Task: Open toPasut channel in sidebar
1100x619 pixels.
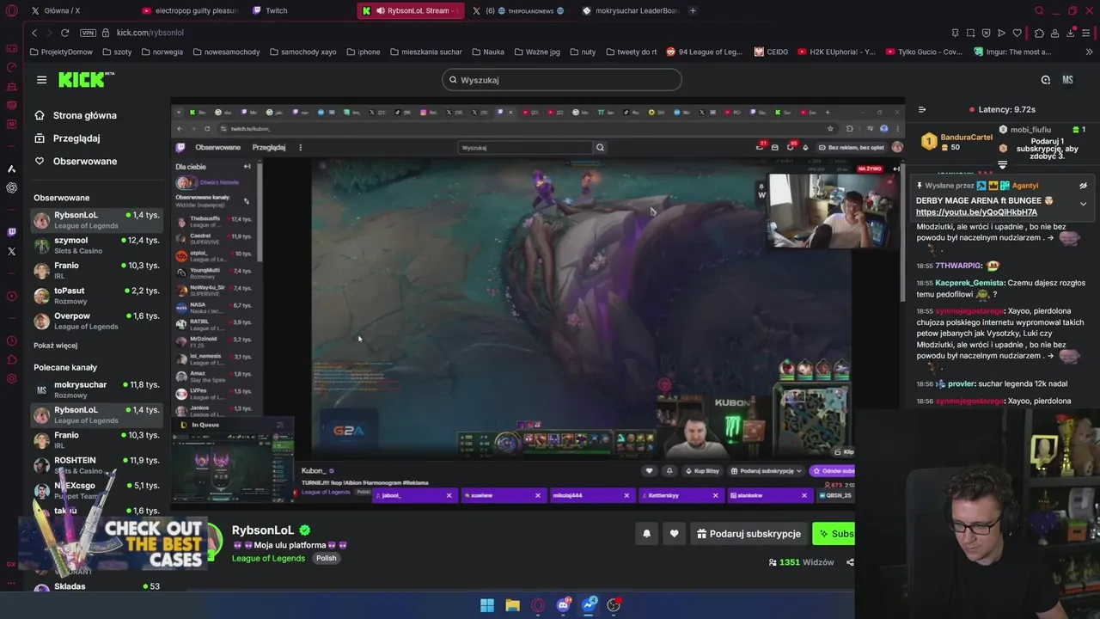Action: pyautogui.click(x=96, y=296)
